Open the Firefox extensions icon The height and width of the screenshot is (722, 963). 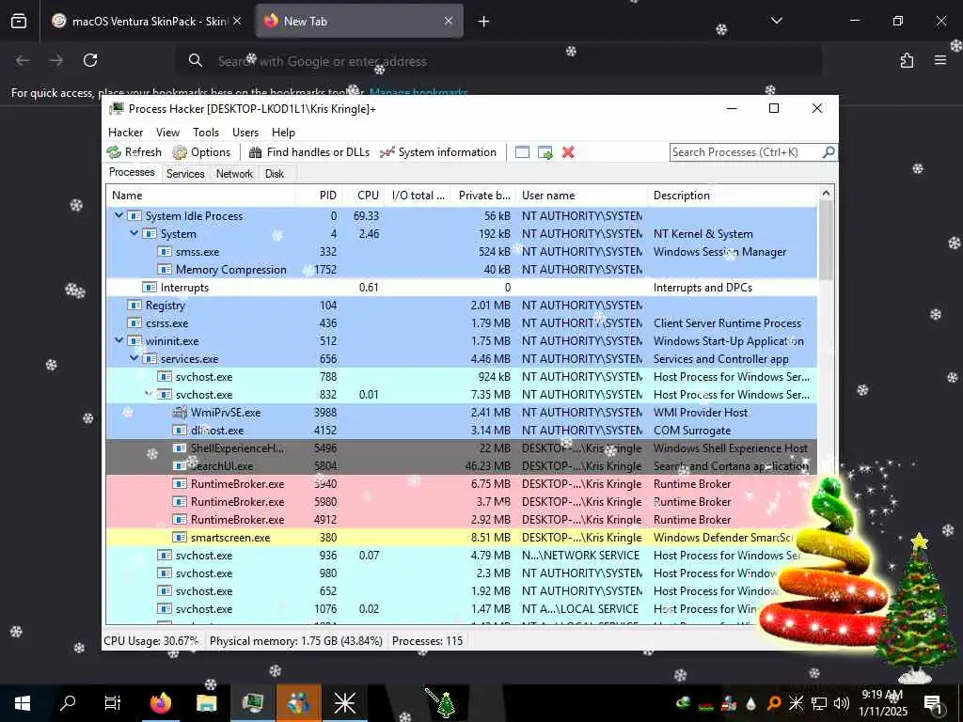coord(907,60)
